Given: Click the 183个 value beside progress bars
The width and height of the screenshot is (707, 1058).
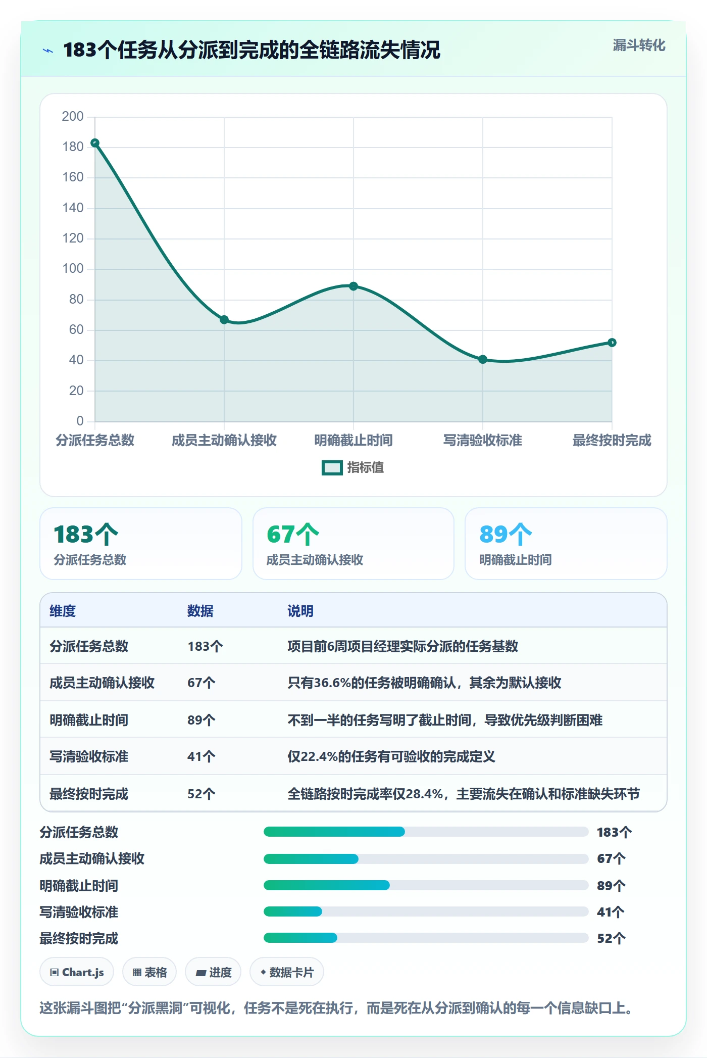Looking at the screenshot, I should click(x=614, y=832).
